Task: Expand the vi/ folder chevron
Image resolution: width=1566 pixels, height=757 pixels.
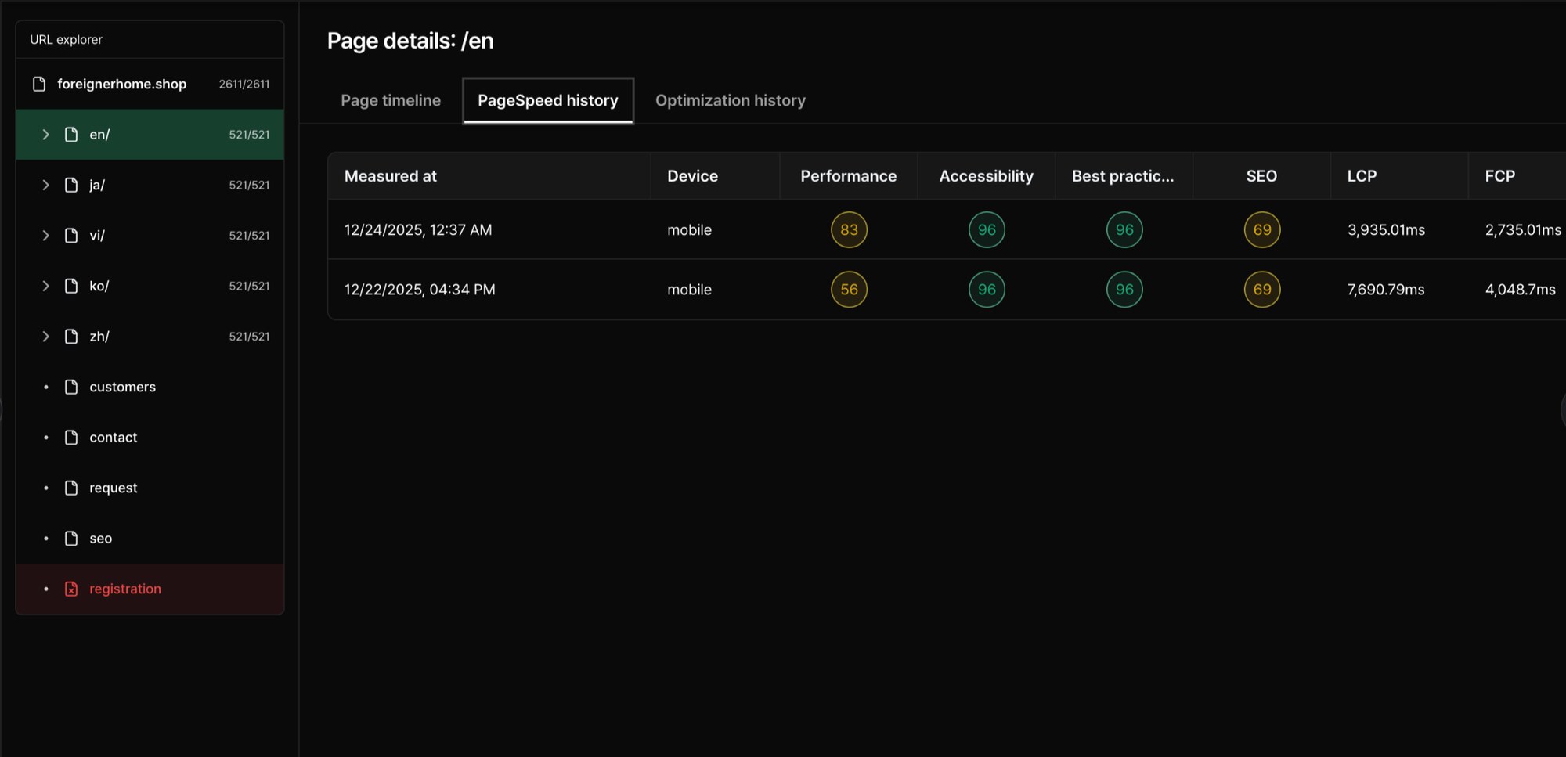Action: coord(45,236)
